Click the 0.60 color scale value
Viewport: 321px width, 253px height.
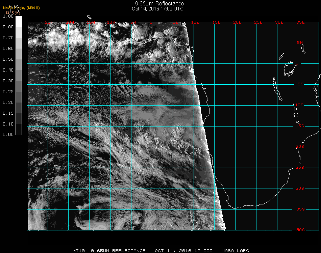pyautogui.click(x=8, y=49)
